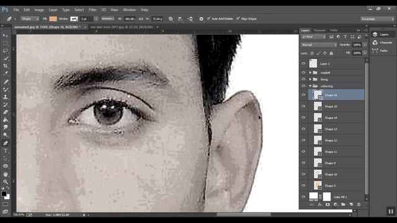Delete layer using trash icon

pyautogui.click(x=359, y=204)
